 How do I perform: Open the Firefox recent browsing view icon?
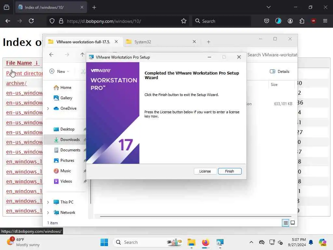pos(7,7)
